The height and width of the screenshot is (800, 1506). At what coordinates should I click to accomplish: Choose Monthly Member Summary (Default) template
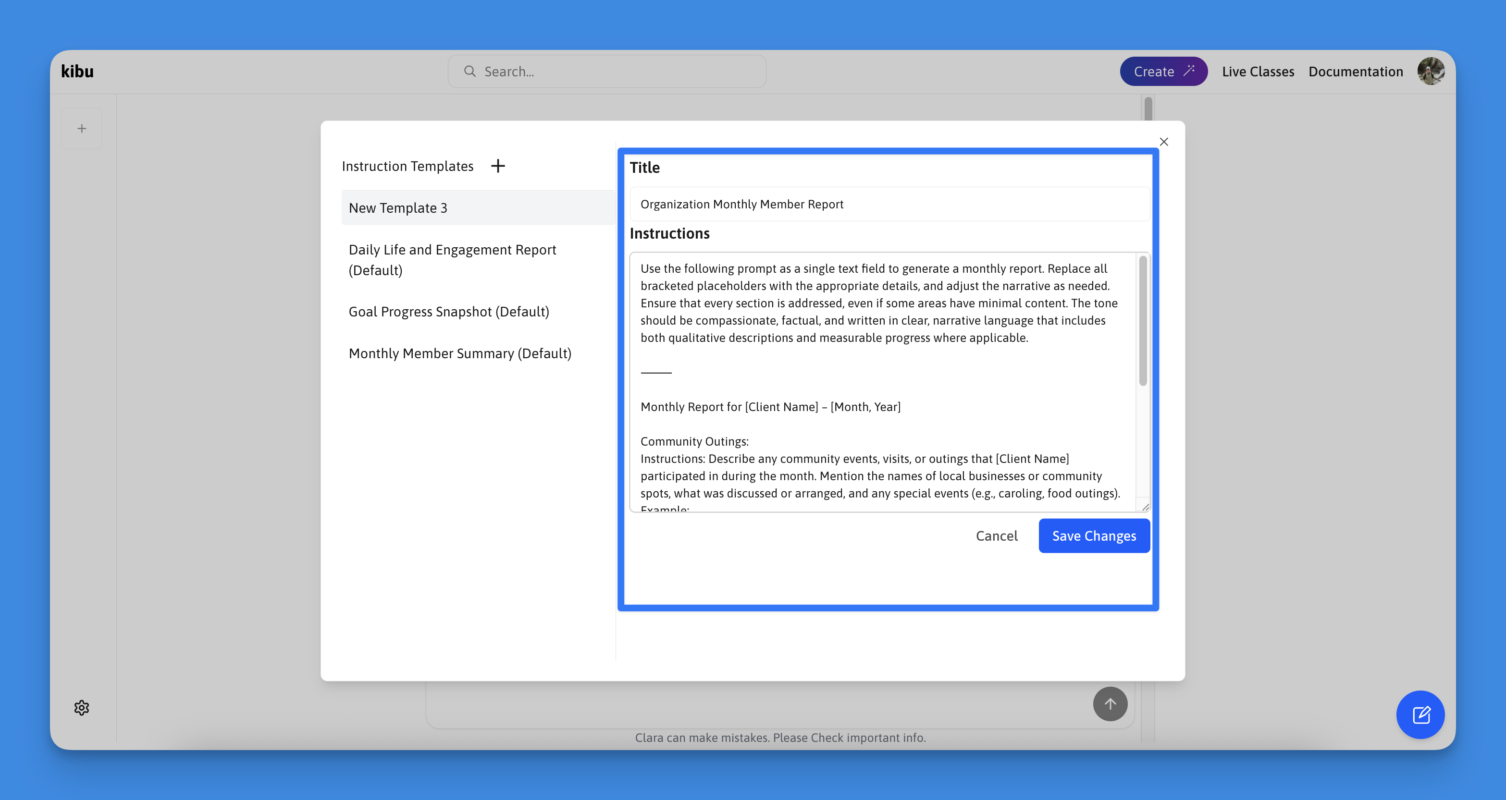460,353
